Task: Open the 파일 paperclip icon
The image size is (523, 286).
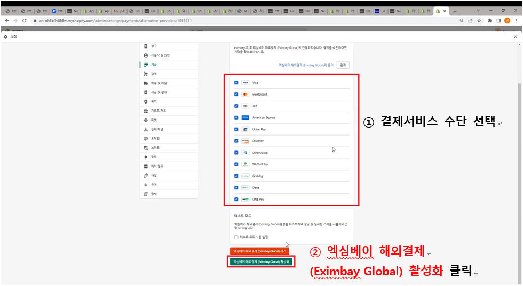Action: pos(146,176)
